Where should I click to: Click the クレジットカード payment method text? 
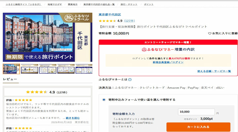click(x=152, y=88)
